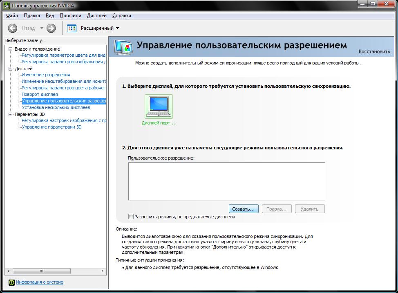The height and width of the screenshot is (293, 398).
Task: Click the task tree scroll left arrow
Action: [9, 271]
